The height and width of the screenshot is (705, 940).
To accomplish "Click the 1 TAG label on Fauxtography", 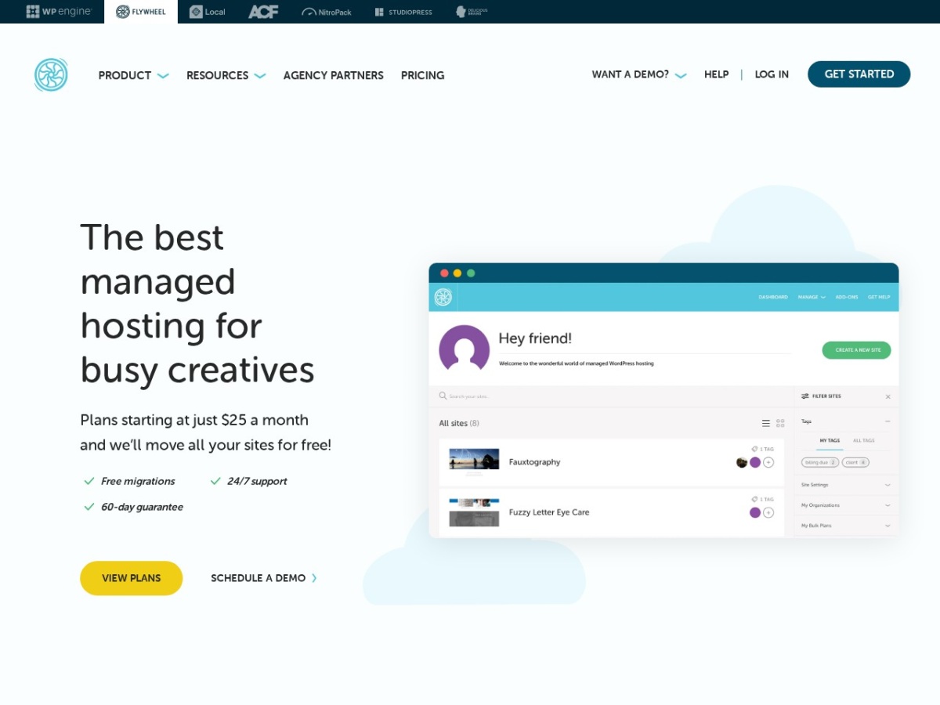I will pos(763,449).
